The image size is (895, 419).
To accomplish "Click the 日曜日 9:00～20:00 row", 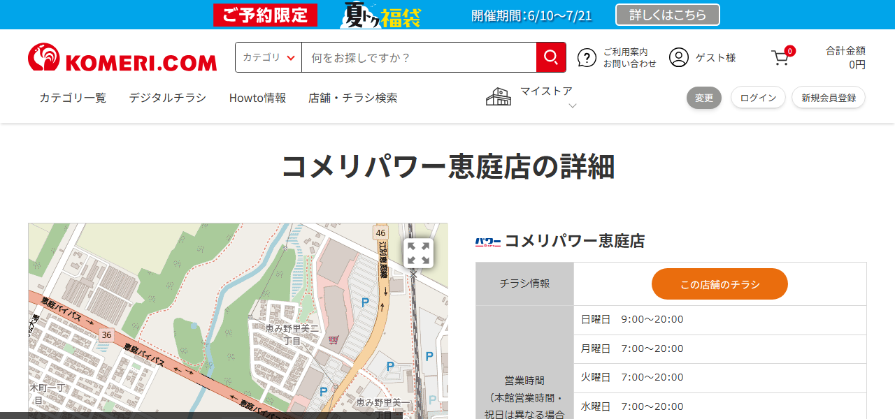I will coord(719,320).
